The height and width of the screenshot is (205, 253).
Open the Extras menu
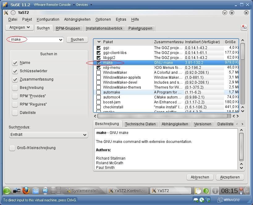[121, 19]
